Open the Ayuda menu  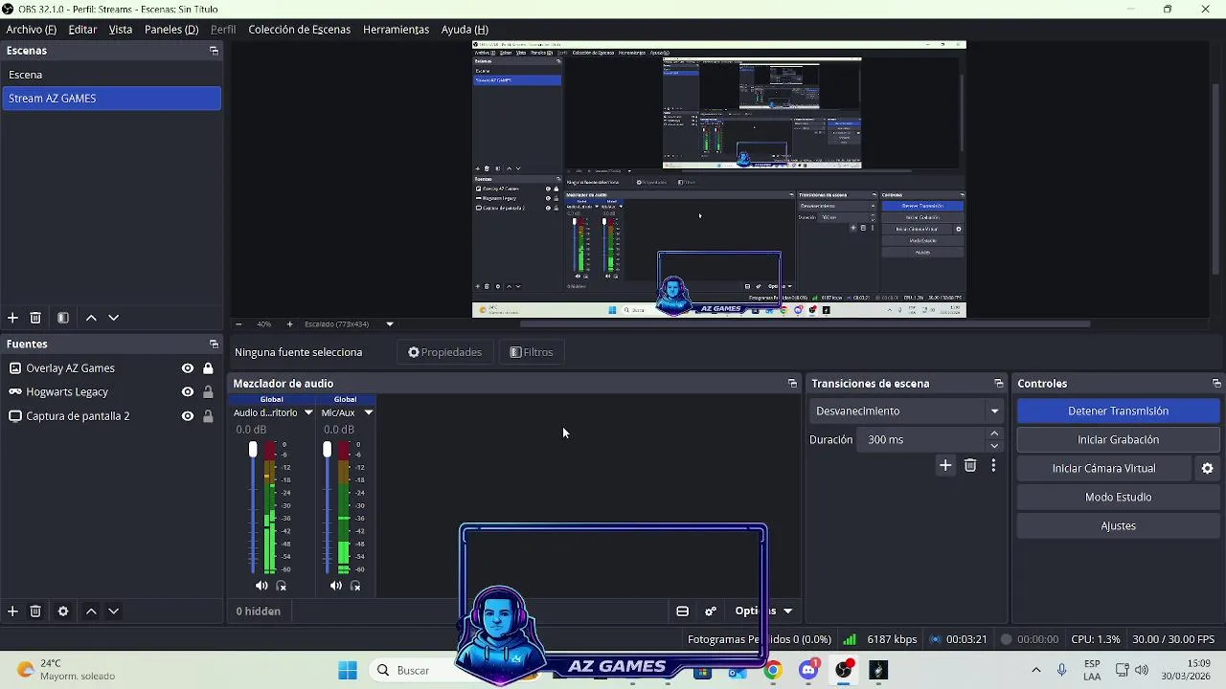tap(465, 30)
